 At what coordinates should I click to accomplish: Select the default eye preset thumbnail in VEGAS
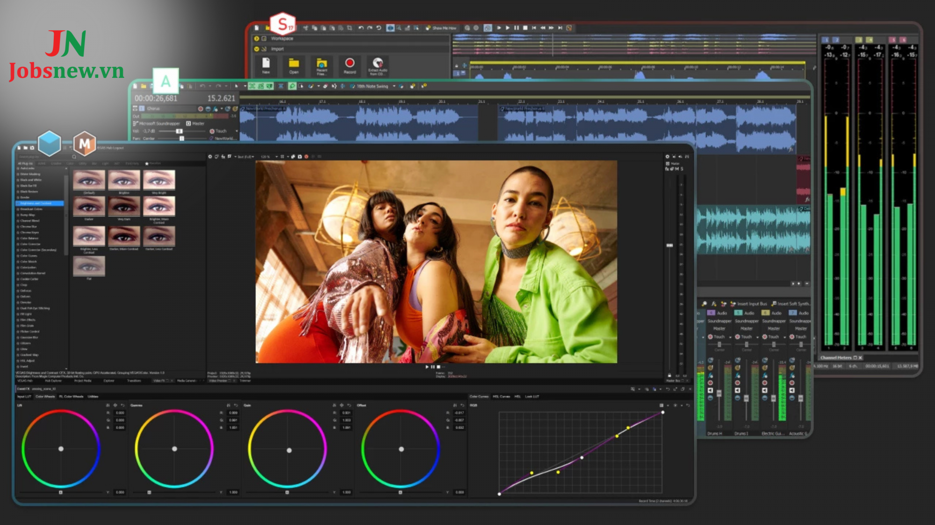[89, 180]
